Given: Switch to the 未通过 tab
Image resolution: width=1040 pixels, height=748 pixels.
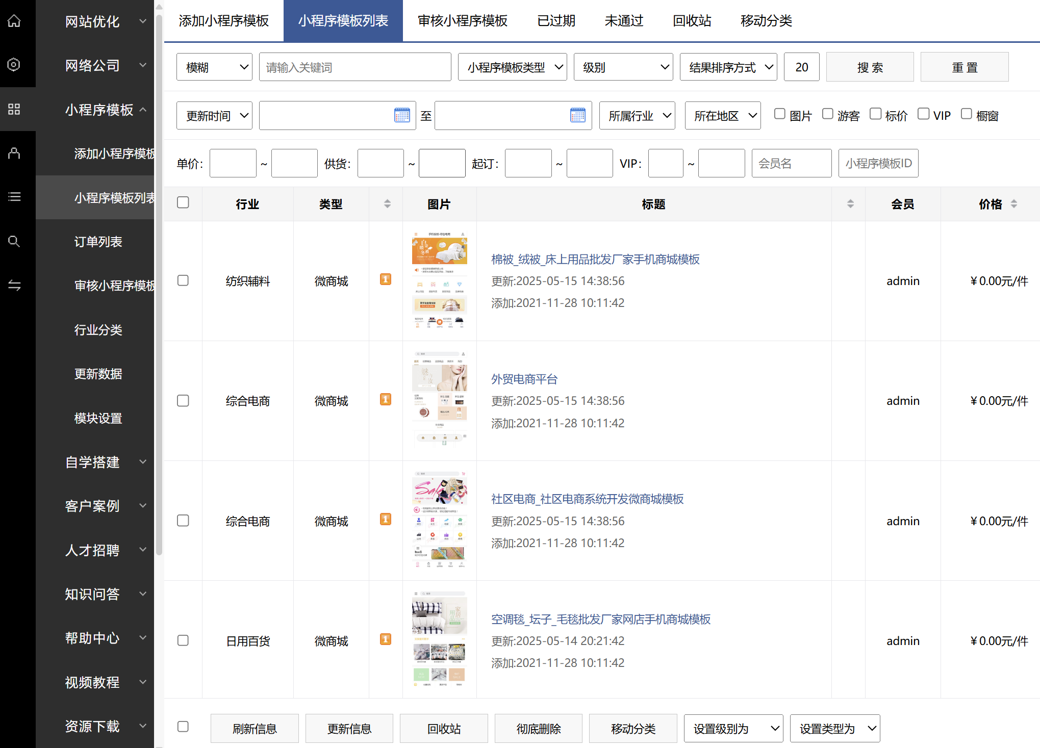Looking at the screenshot, I should point(624,21).
